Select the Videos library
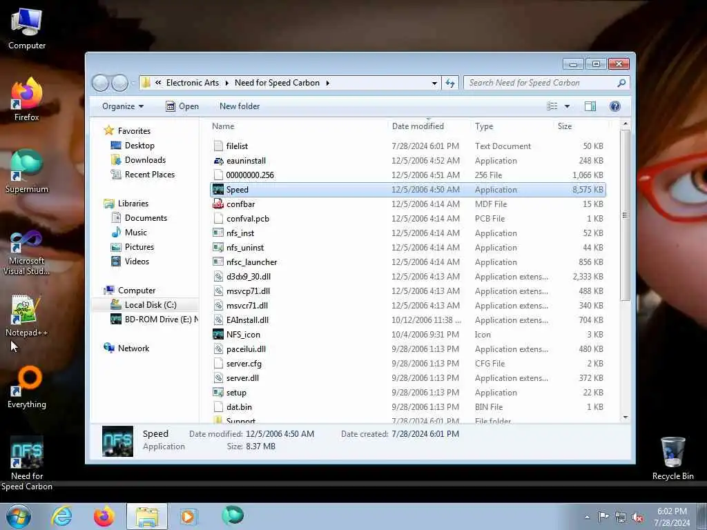The image size is (707, 530). click(x=130, y=262)
